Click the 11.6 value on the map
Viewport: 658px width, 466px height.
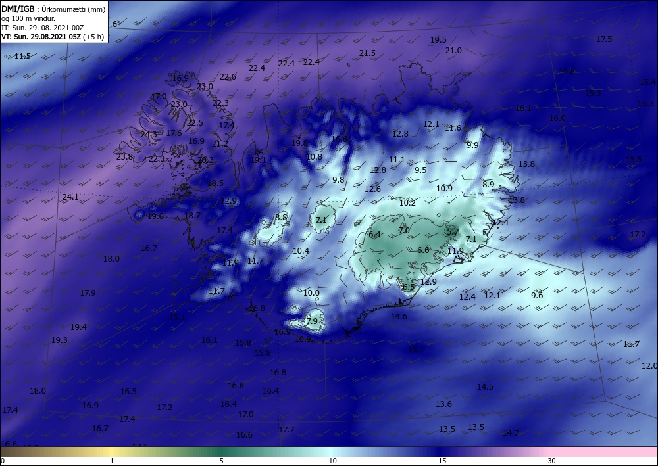tap(453, 128)
